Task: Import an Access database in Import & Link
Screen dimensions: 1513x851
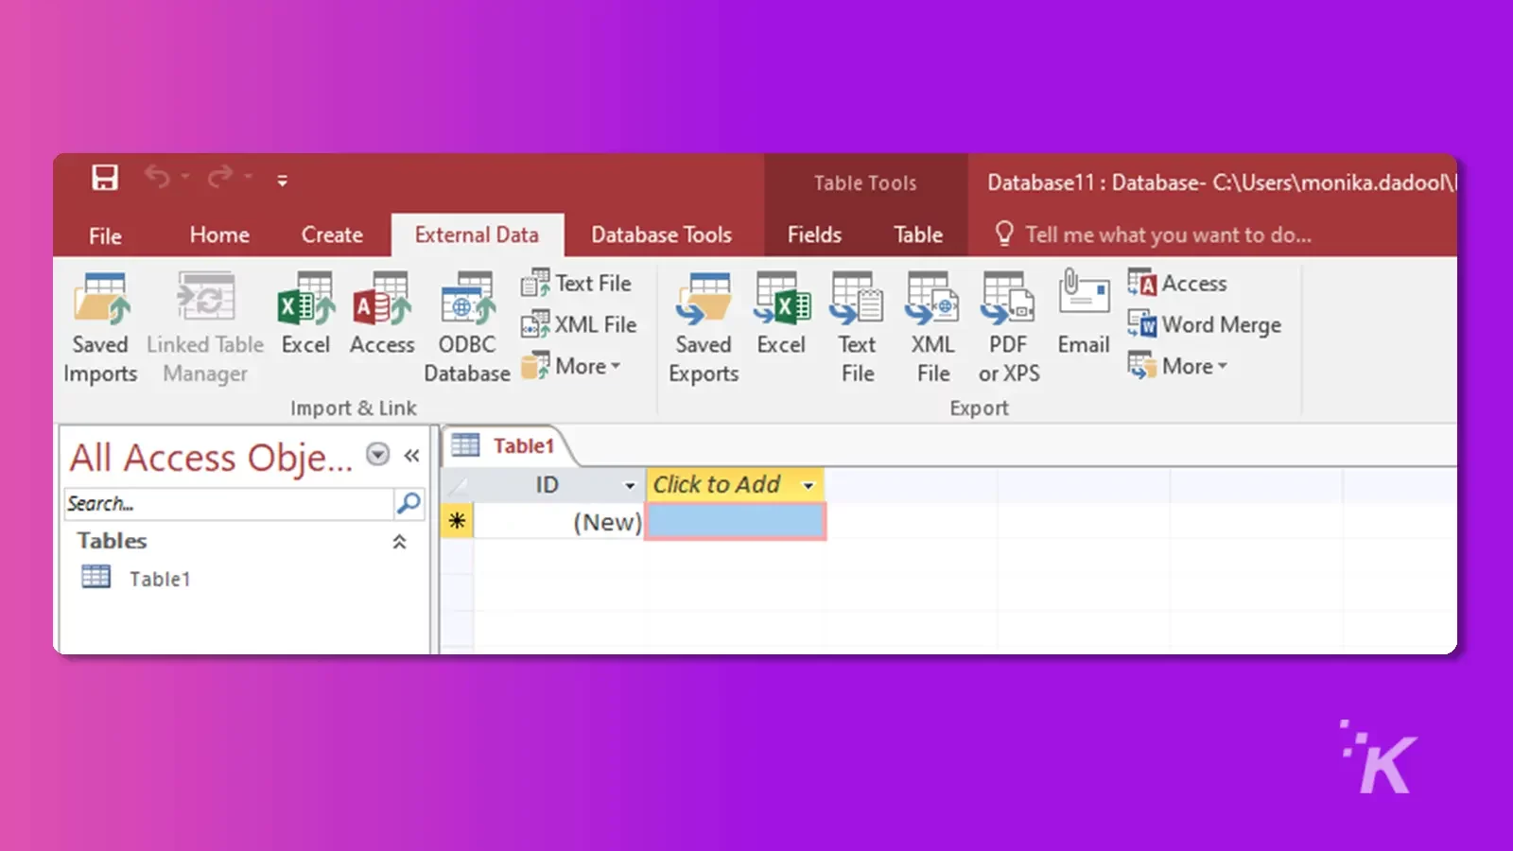Action: point(382,314)
